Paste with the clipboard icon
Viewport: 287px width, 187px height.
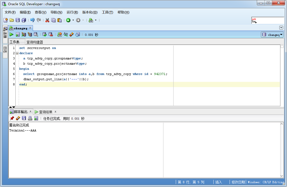(x=60, y=20)
